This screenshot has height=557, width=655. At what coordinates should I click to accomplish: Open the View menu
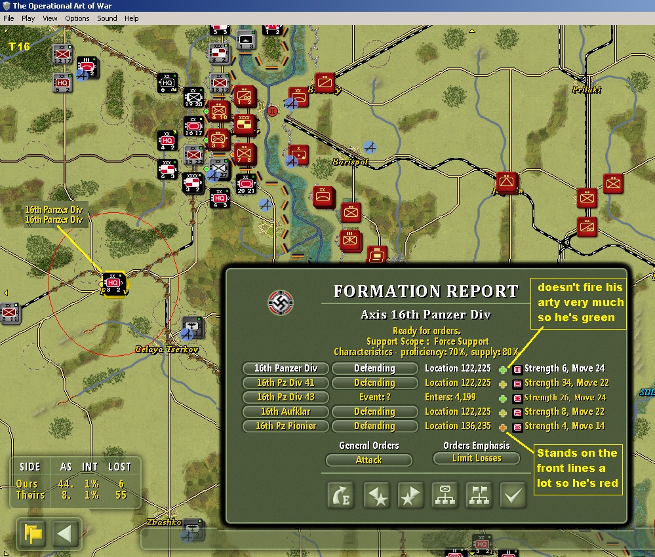coord(50,18)
